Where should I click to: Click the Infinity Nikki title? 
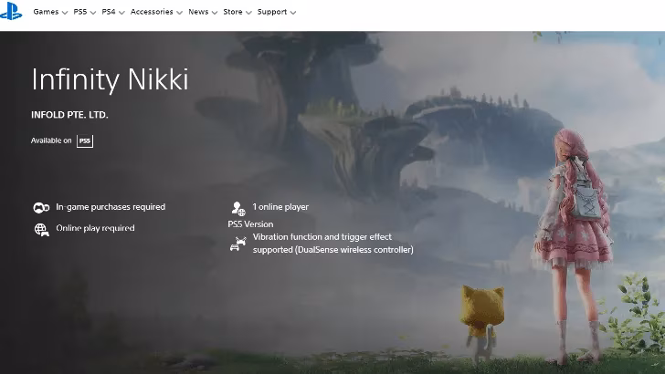coord(110,79)
